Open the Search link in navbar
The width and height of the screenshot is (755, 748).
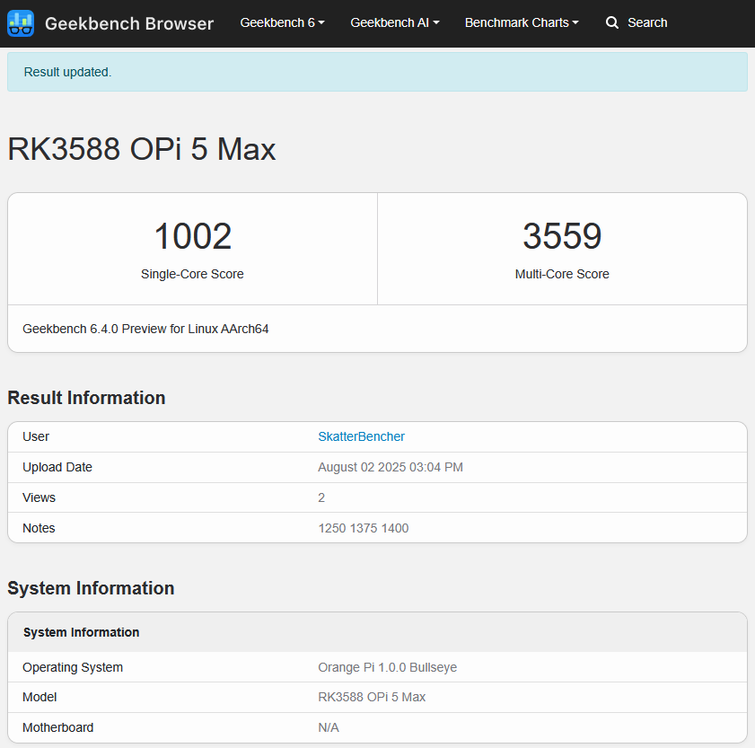click(647, 22)
